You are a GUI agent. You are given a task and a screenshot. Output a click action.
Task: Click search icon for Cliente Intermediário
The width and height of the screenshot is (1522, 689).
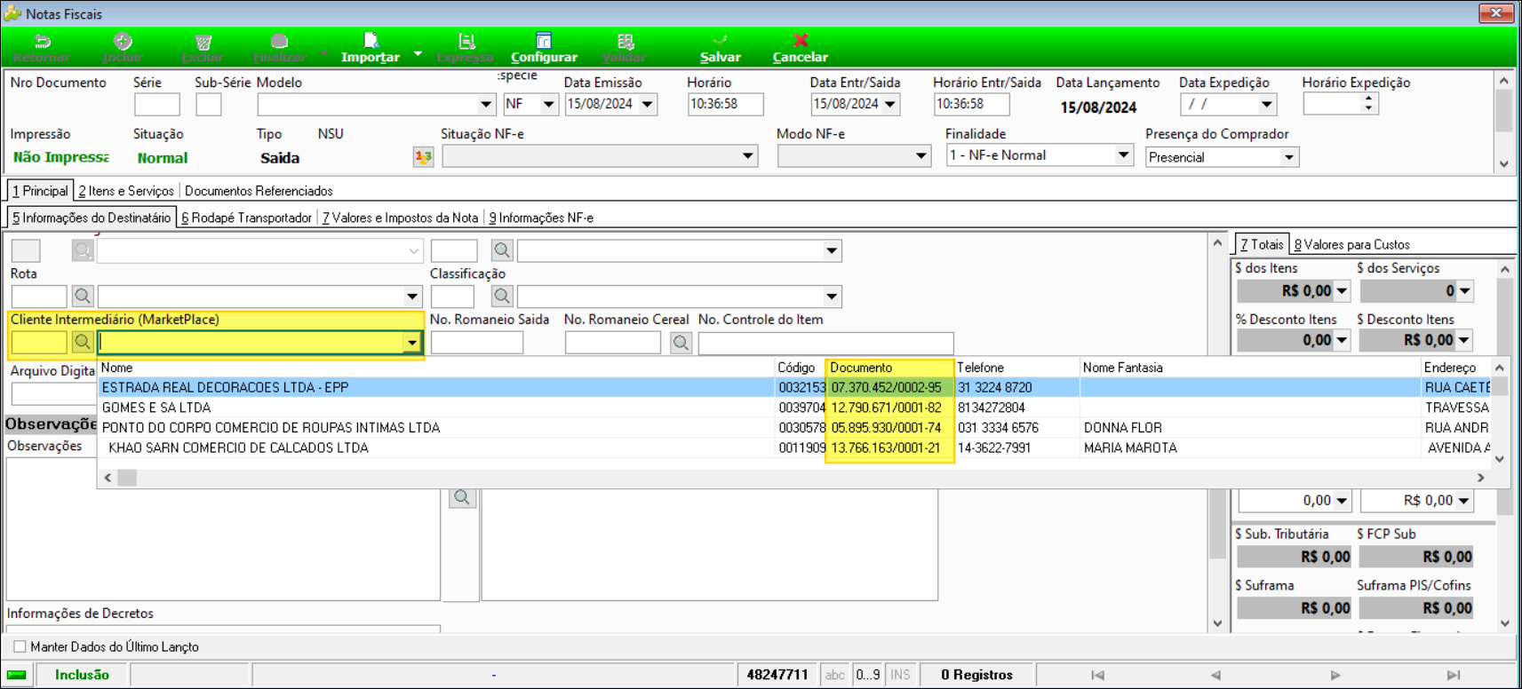(83, 342)
